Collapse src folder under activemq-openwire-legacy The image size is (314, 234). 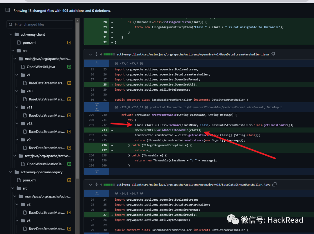[x=13, y=188]
